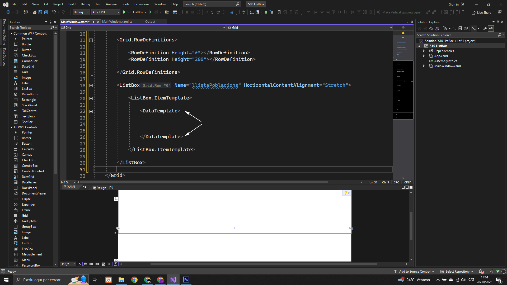The height and width of the screenshot is (285, 507).
Task: Open the Build menu
Action: 72,4
